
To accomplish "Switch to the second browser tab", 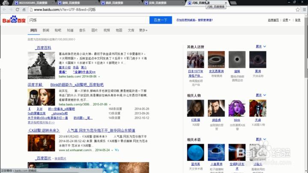I will (x=76, y=3).
